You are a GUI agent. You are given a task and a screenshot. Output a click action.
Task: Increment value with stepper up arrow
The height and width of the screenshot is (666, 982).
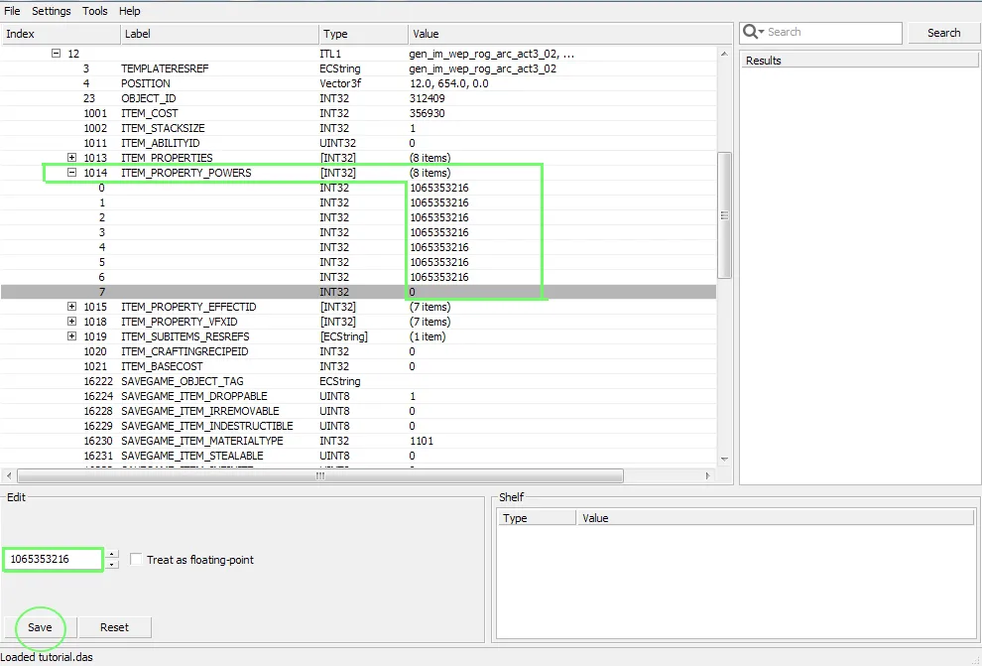coord(112,555)
